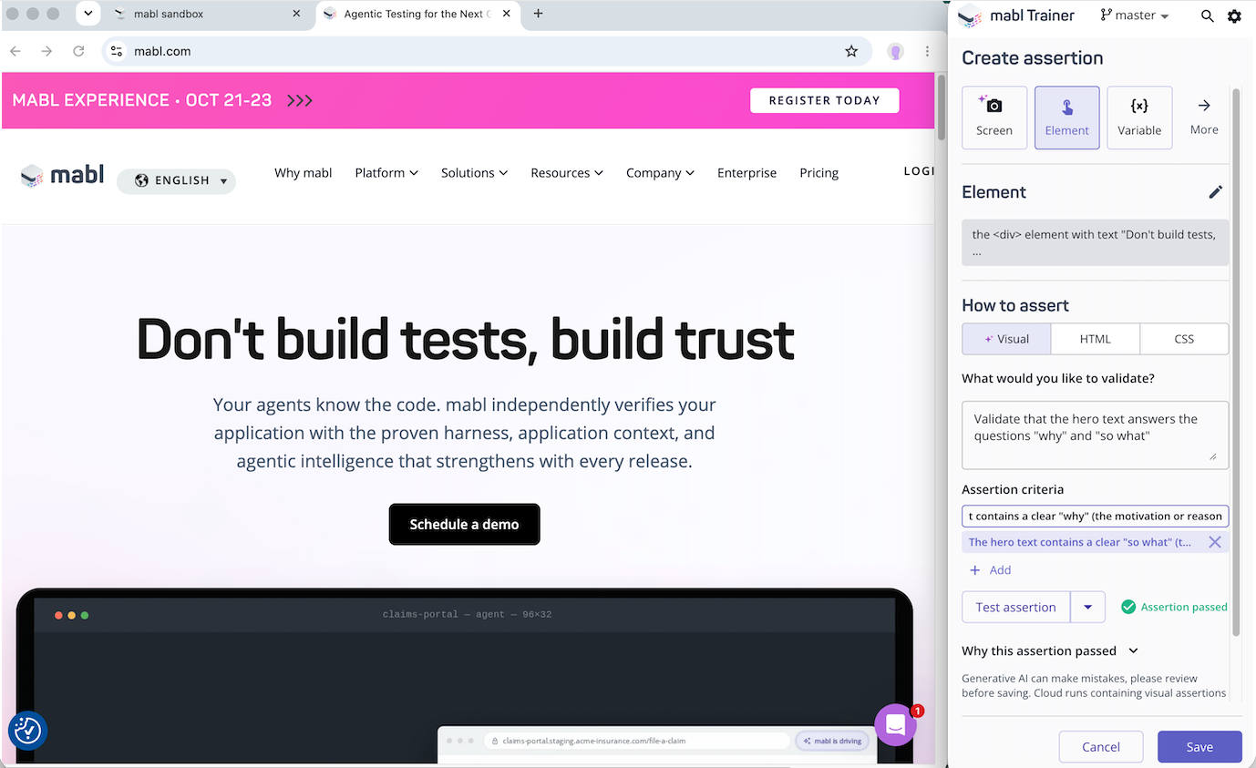Screen dimensions: 1256x768
Task: Click the Schedule a demo button
Action: (x=464, y=525)
